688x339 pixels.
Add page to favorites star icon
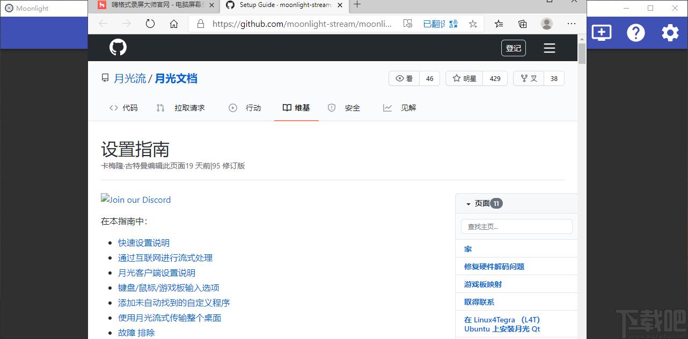point(473,24)
